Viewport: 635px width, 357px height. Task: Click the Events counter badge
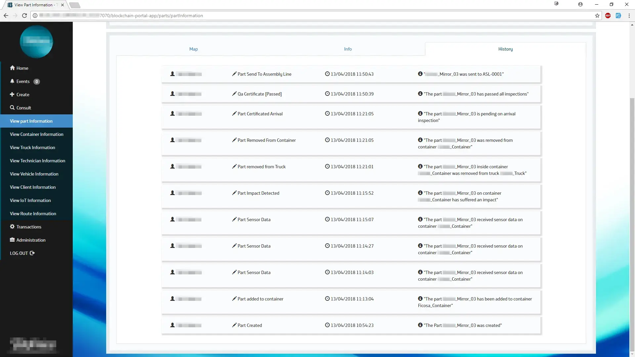[37, 82]
